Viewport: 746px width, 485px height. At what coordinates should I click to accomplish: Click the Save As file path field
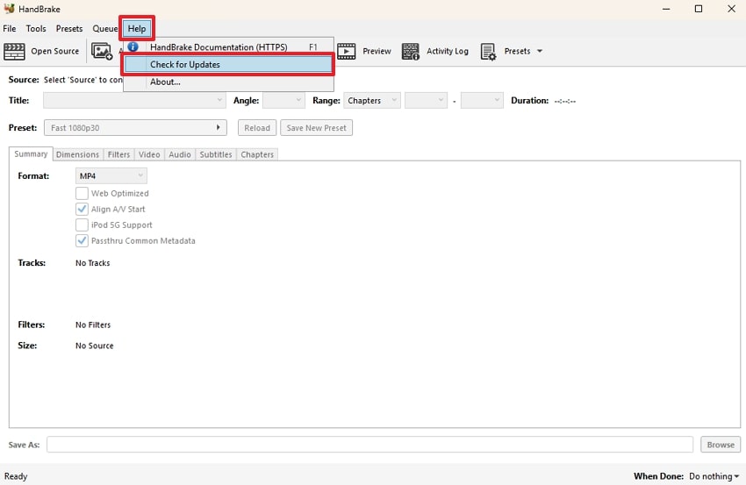coord(369,445)
